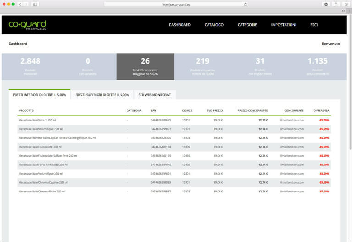The image size is (352, 242).
Task: Open Kerastase Bain Force Architecte 250 ml
Action: [44, 165]
